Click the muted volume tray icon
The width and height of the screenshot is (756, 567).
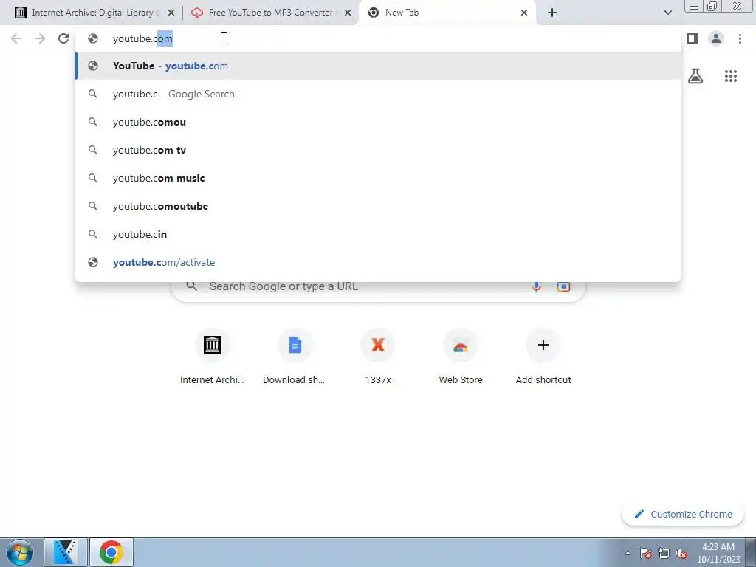[x=681, y=553]
